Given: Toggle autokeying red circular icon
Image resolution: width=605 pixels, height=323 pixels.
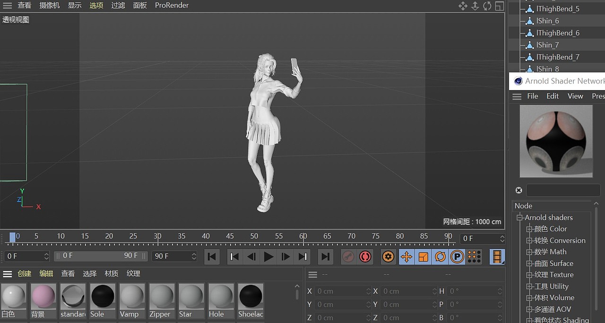Looking at the screenshot, I should 365,257.
